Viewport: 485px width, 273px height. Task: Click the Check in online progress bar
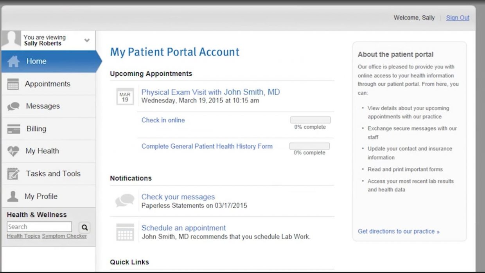point(310,120)
